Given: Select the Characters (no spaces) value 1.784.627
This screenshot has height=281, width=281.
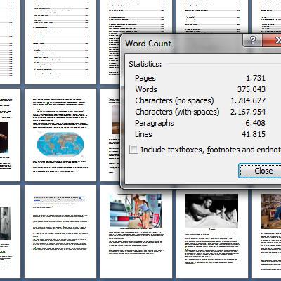Looking at the screenshot, I should point(248,100).
